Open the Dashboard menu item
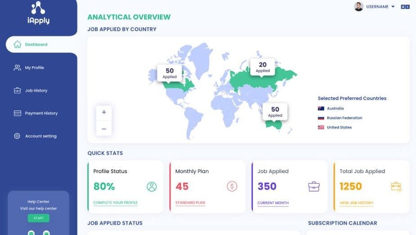 tap(36, 45)
